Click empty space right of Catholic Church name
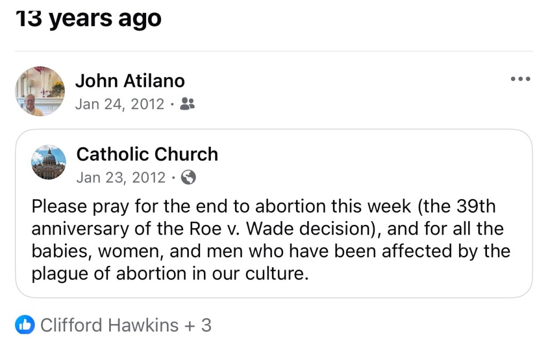548x339 pixels. (x=375, y=155)
